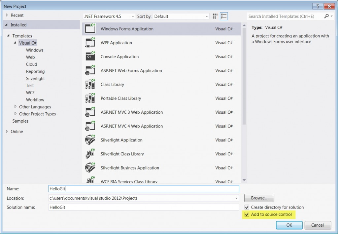Select the Portable Class Library name
Screen dimensions: 338x234
[x=121, y=98]
